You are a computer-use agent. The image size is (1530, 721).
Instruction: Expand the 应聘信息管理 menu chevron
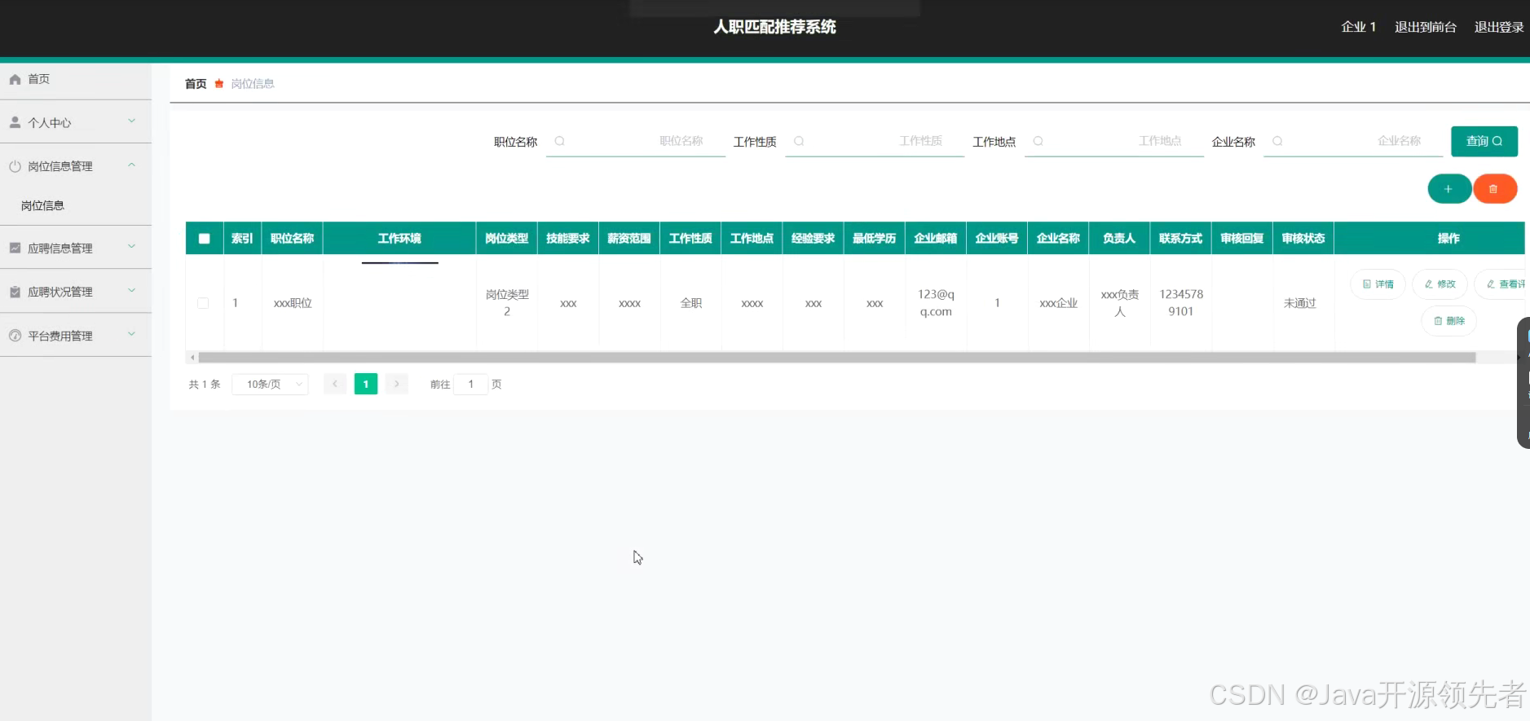(x=132, y=247)
